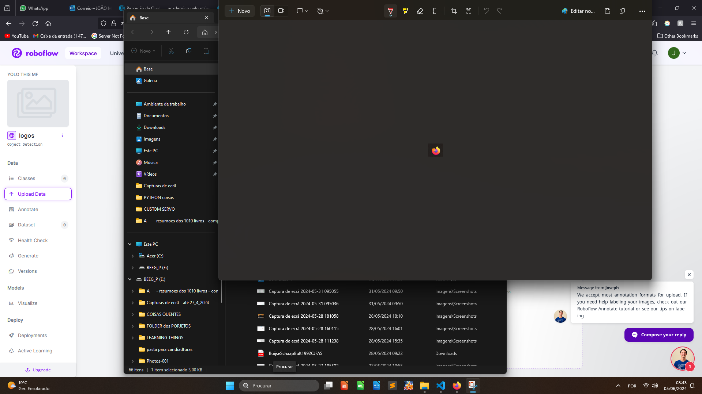Screen dimensions: 702x394
Task: Open the snip delay timer dropdown
Action: click(323, 11)
